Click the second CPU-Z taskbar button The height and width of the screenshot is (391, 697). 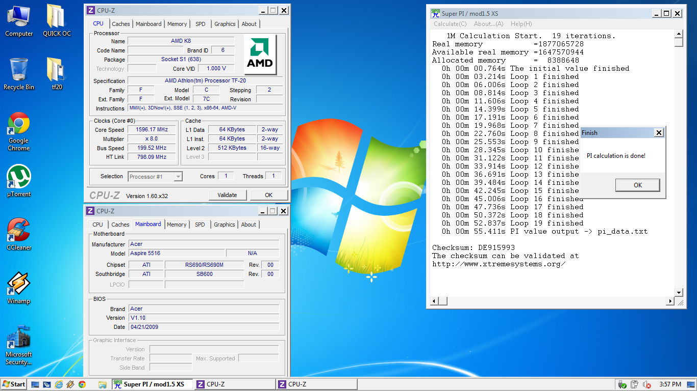317,384
